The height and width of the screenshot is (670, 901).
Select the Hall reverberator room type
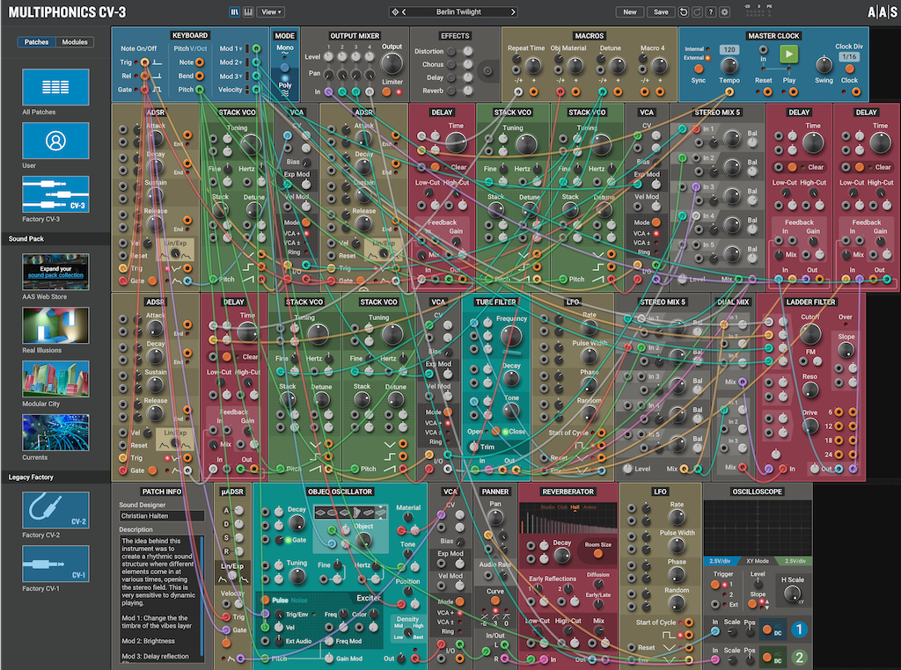(575, 507)
